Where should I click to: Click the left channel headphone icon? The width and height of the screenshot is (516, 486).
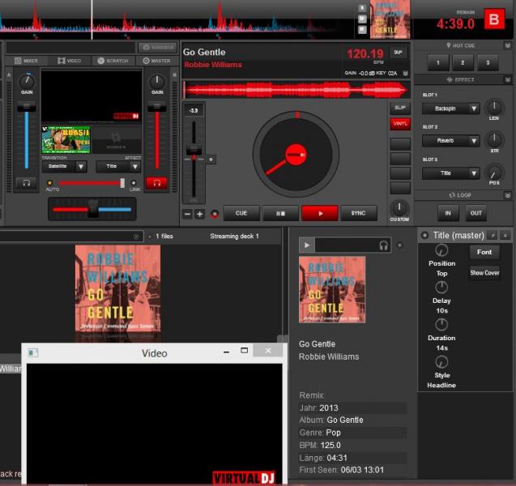coord(26,183)
